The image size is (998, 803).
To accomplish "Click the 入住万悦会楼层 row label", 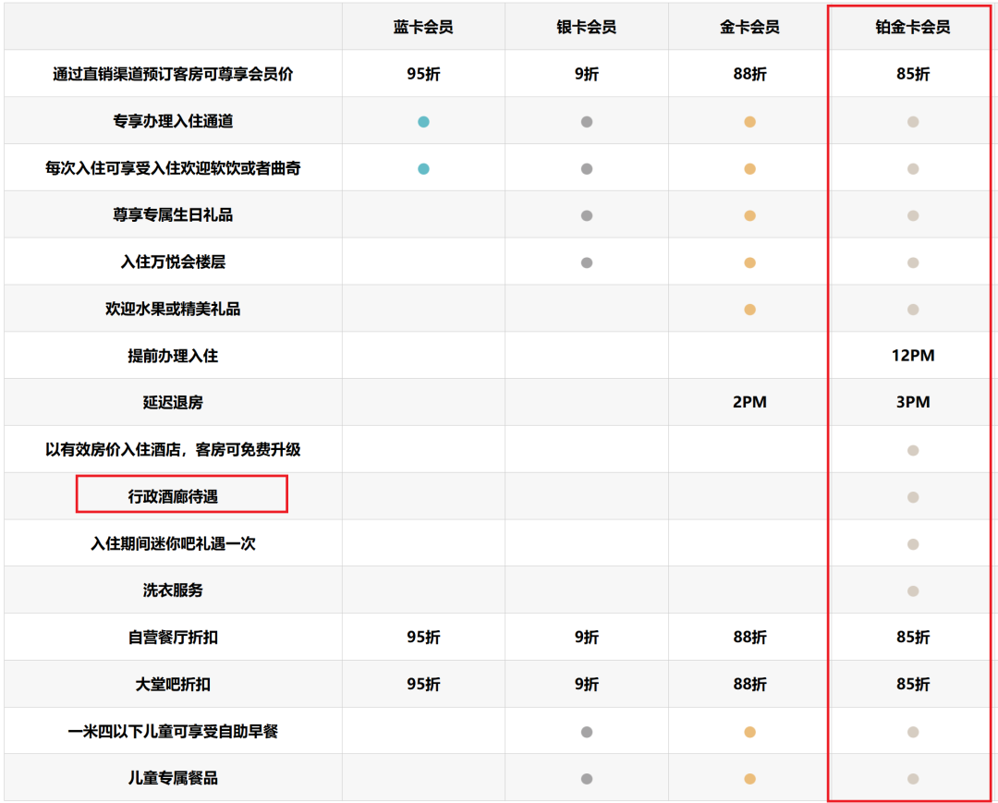I will click(x=173, y=262).
